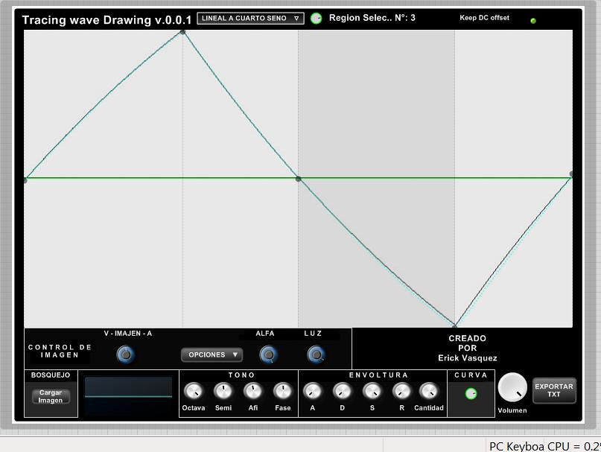Click the Octava tone knob

pyautogui.click(x=193, y=391)
